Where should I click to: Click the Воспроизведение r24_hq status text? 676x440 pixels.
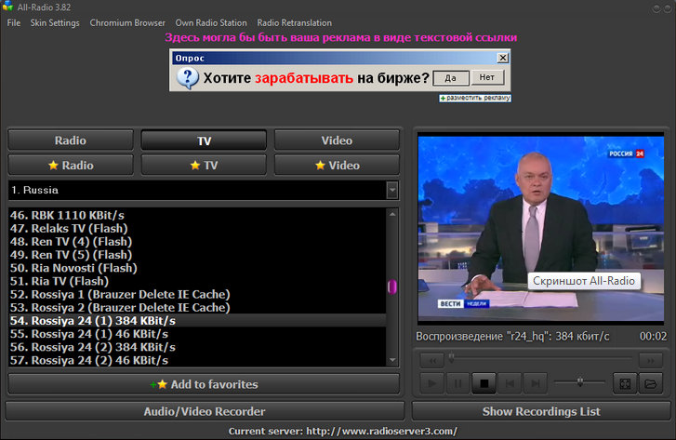[x=512, y=336]
